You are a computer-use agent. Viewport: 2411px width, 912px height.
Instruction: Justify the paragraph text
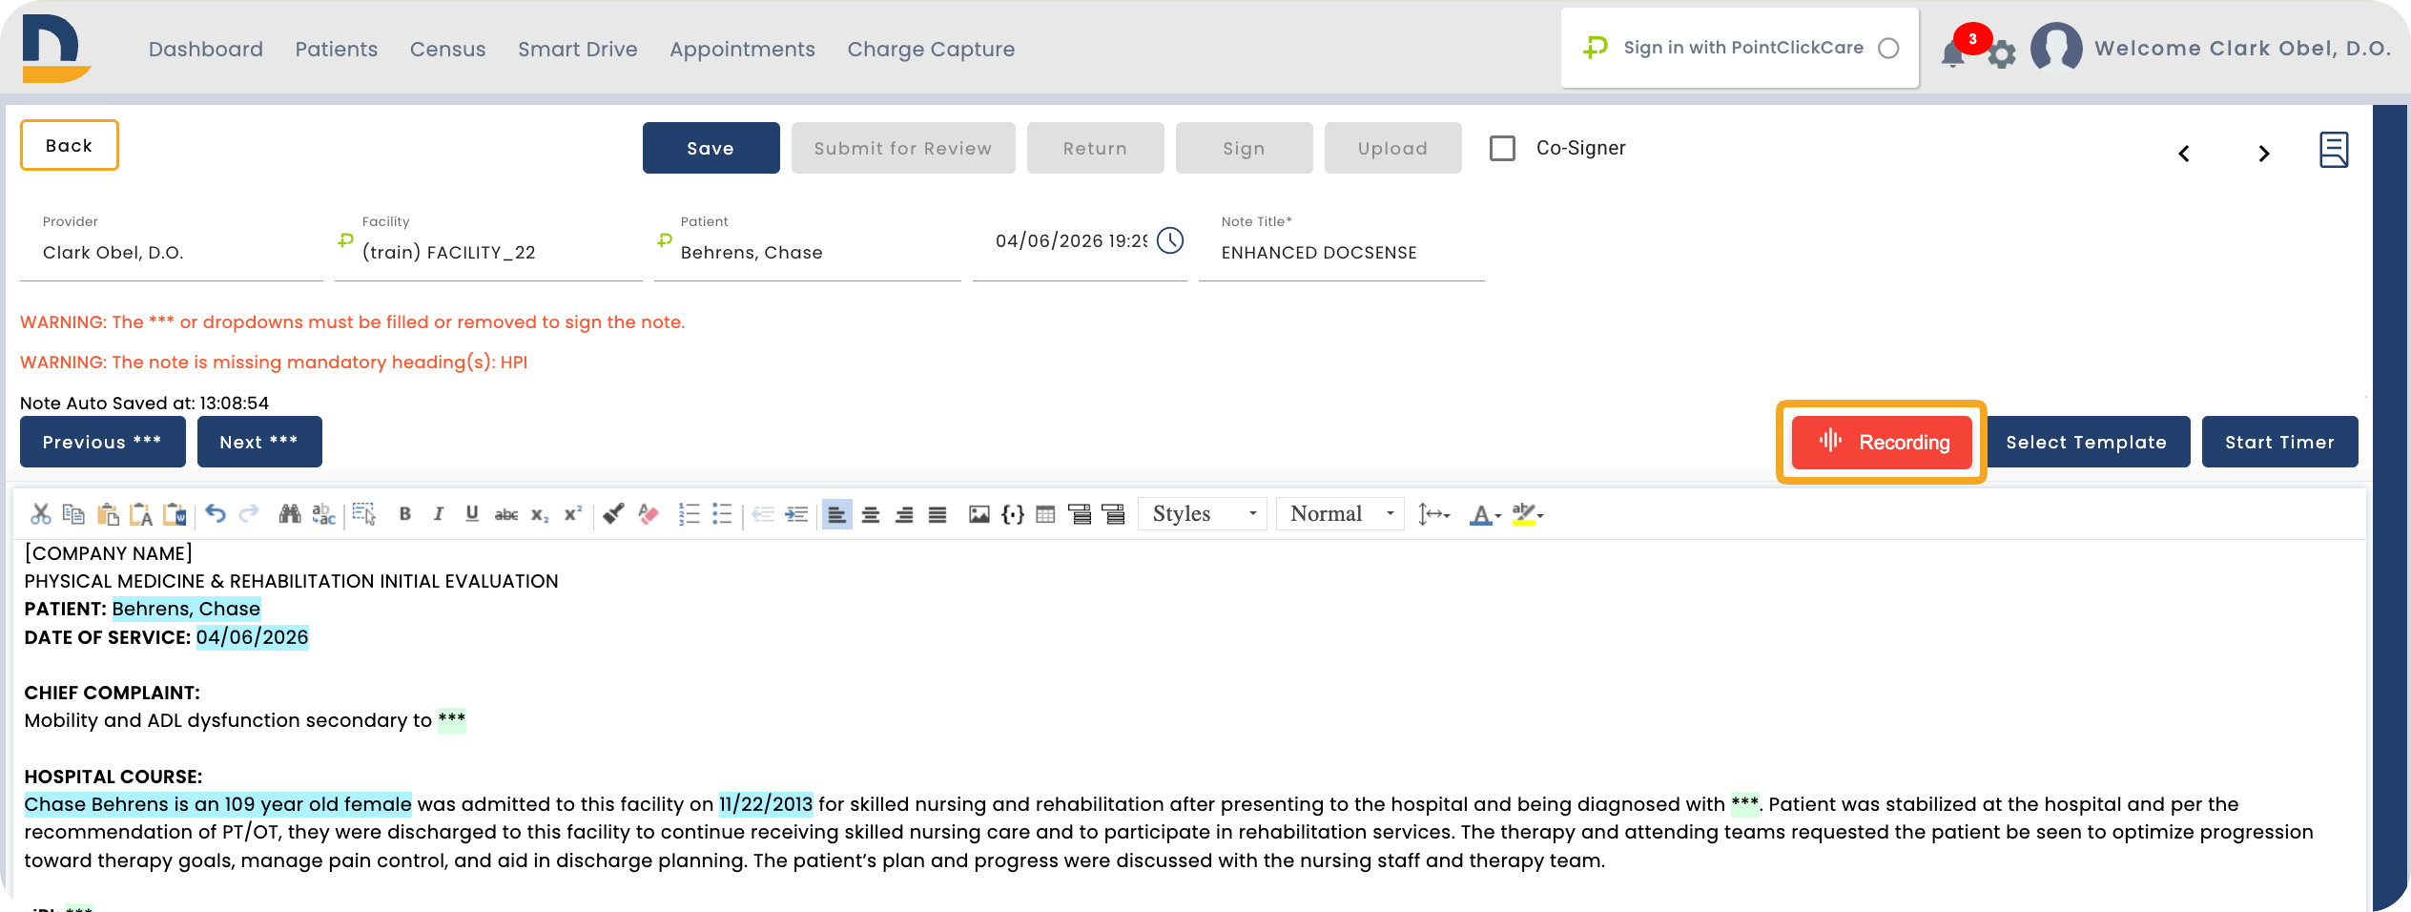pyautogui.click(x=938, y=514)
